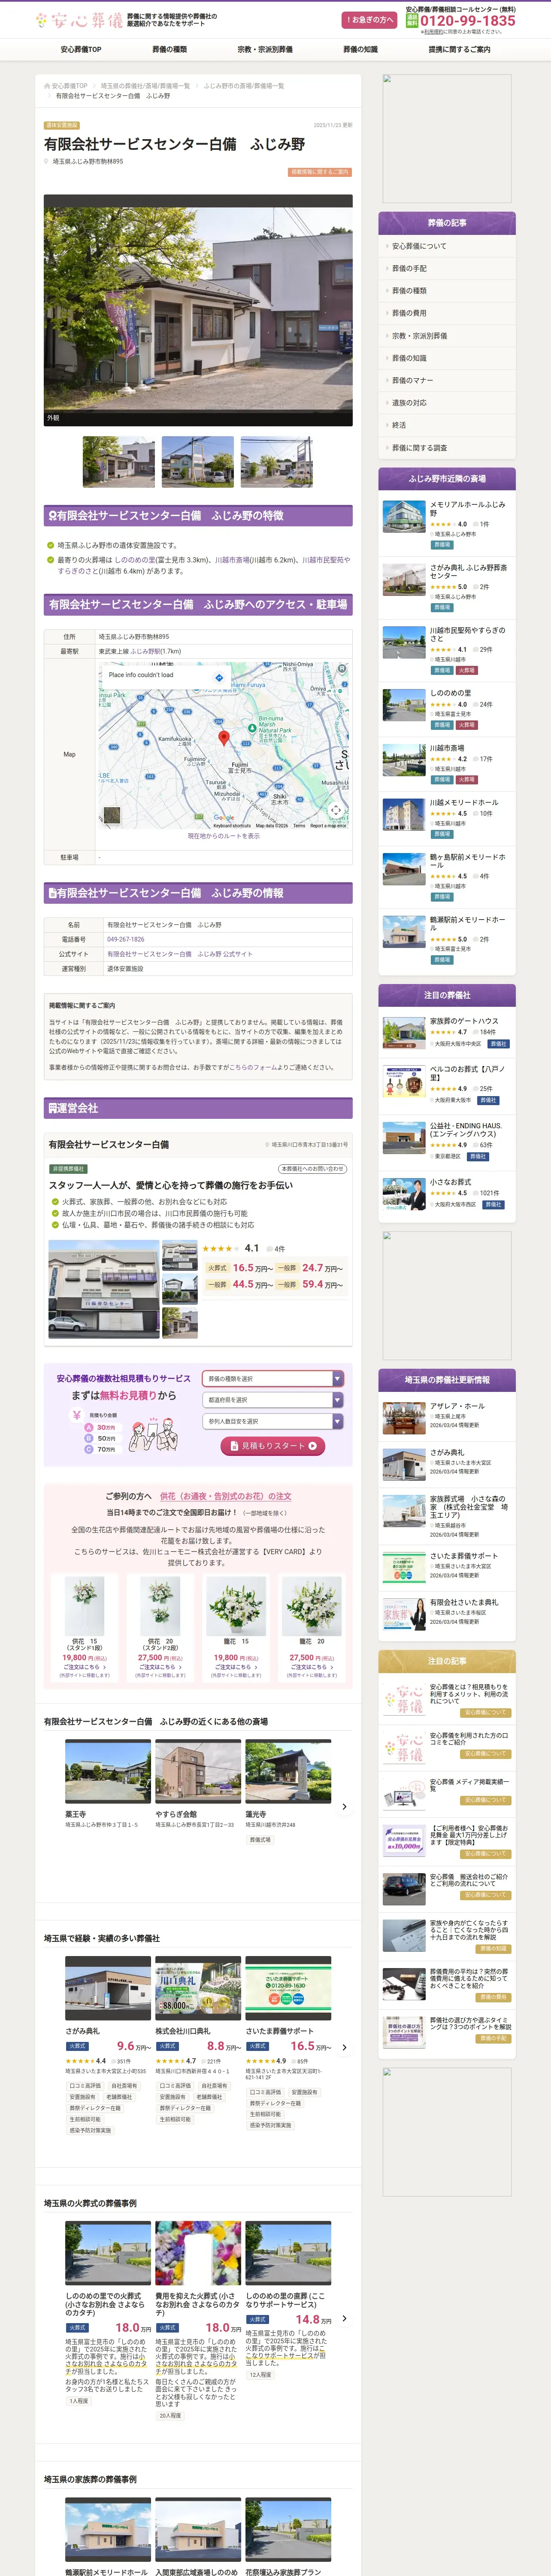
Task: Select the second exterior photo thumbnail
Action: [198, 461]
